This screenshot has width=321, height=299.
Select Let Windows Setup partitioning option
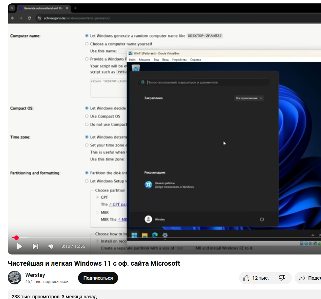pos(87,181)
